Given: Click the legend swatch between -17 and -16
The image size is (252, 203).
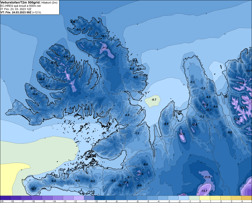Looking at the screenshot, I should click(26, 198).
